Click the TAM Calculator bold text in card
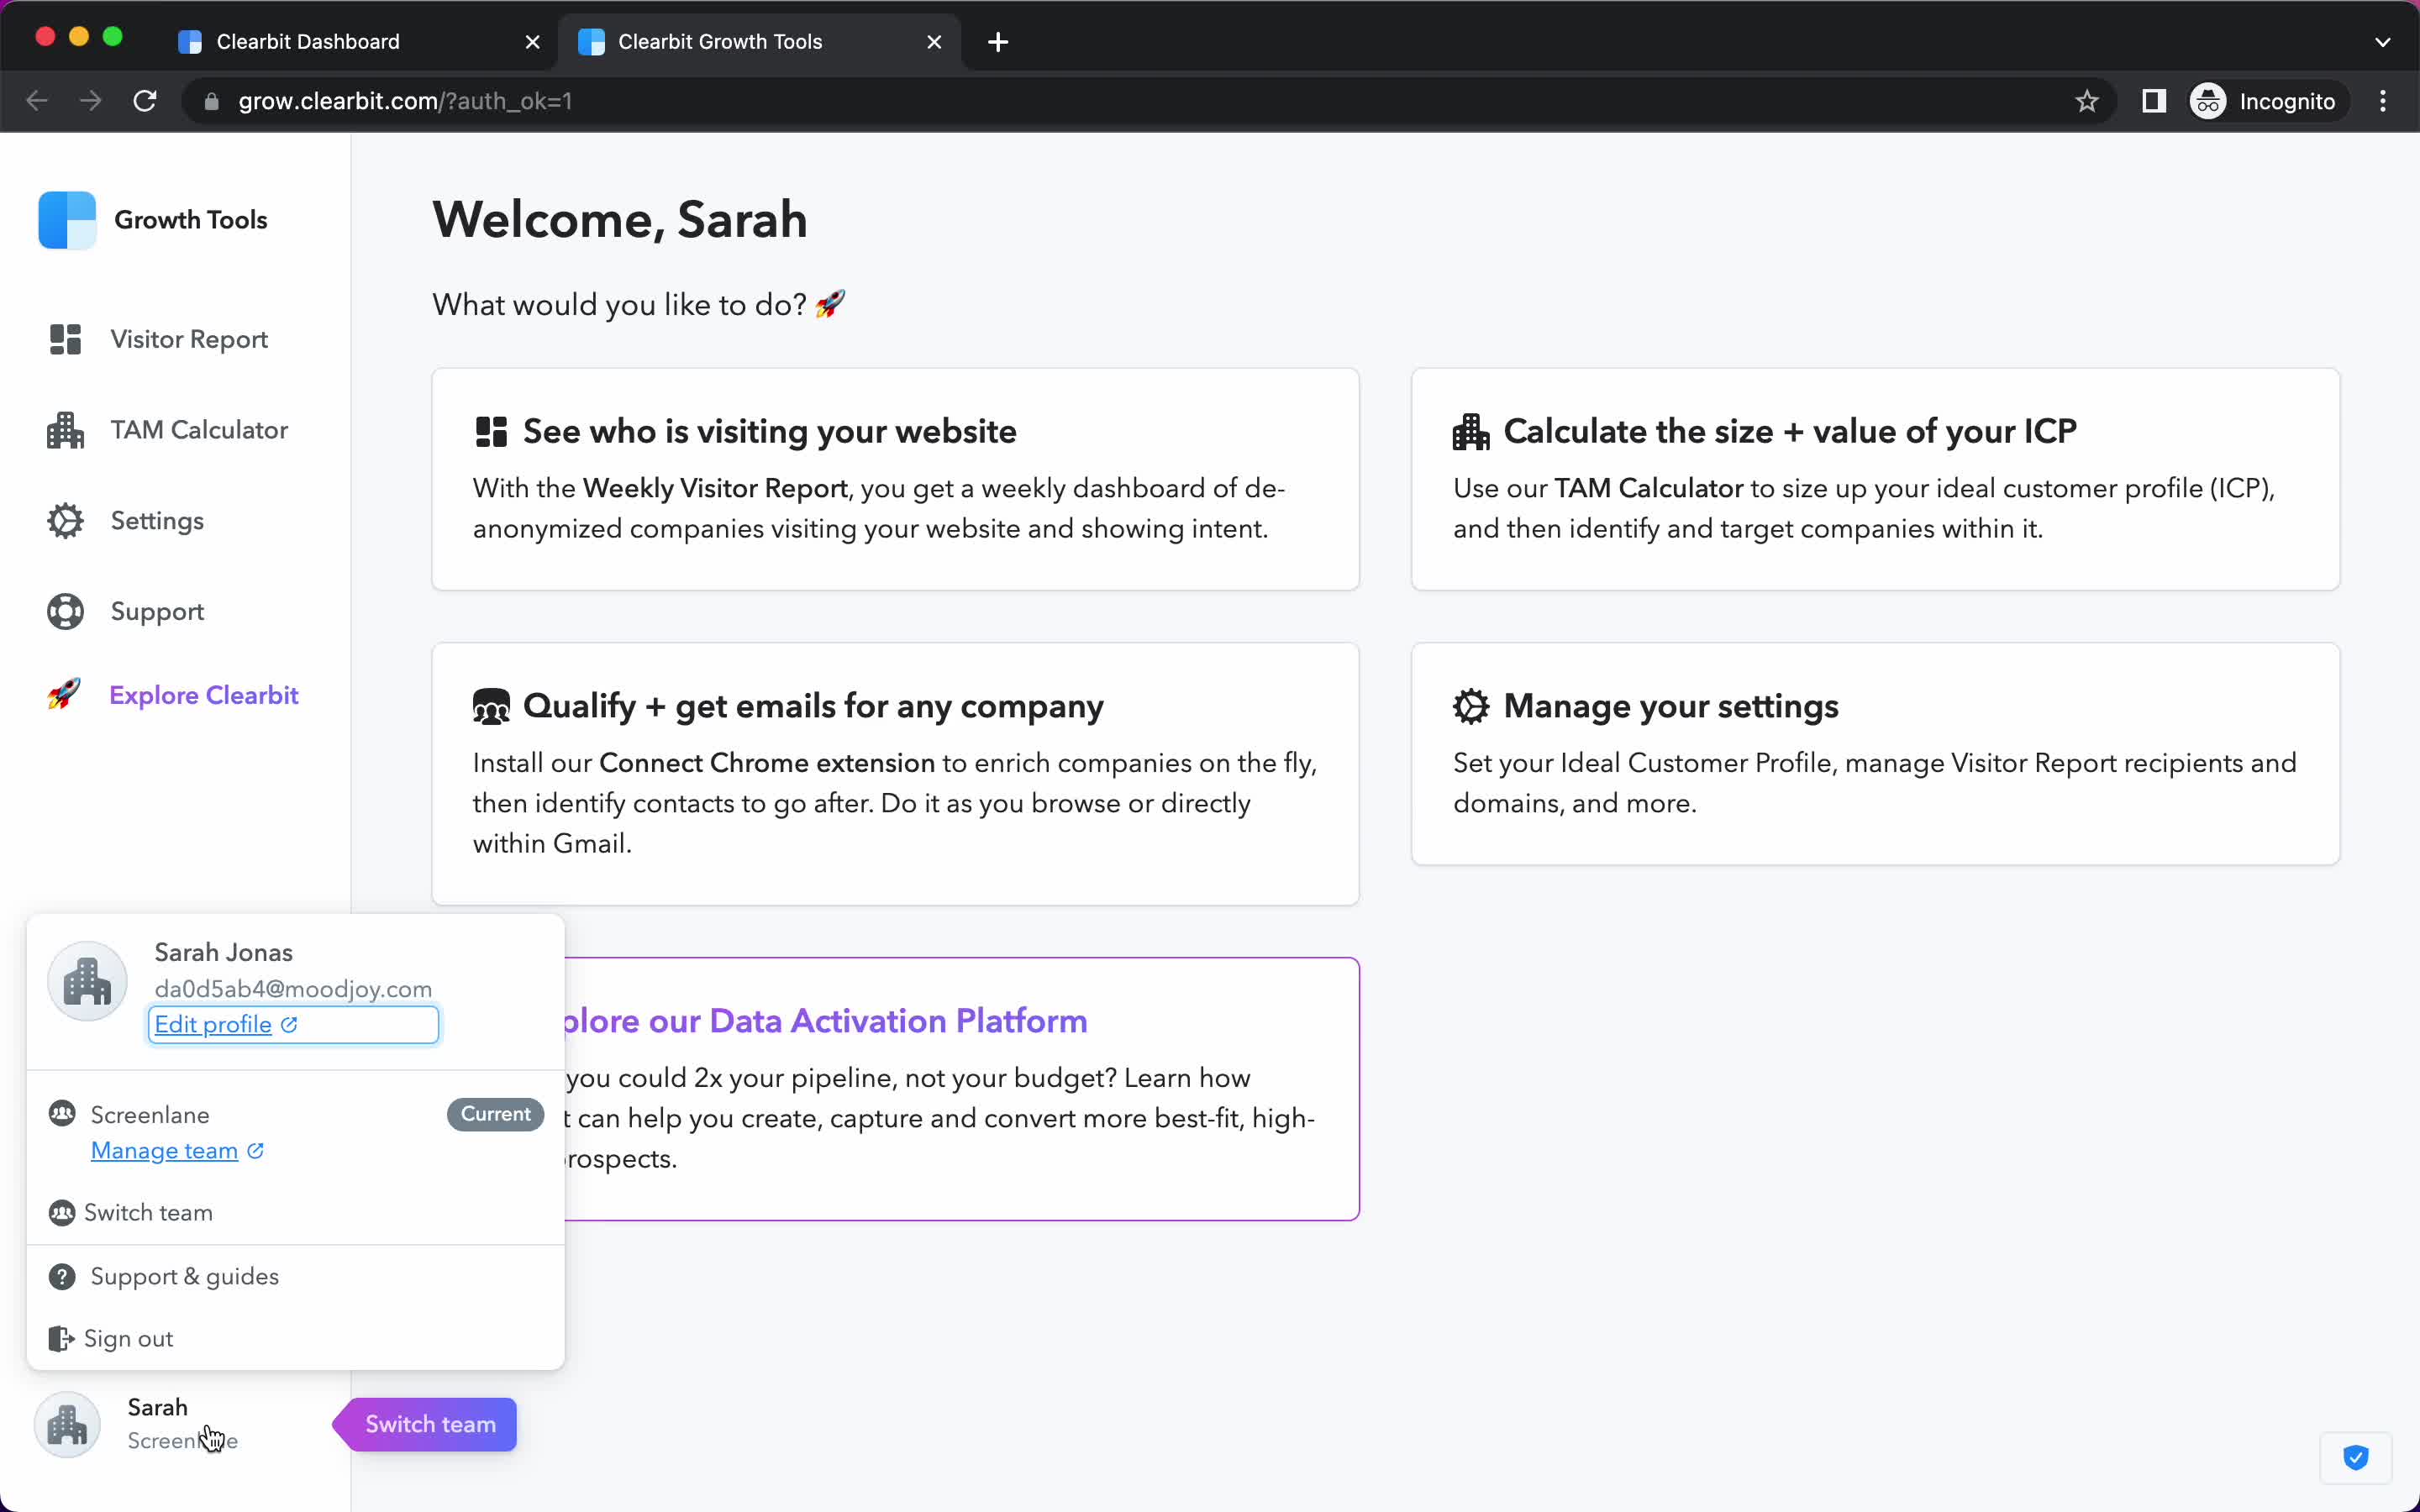Viewport: 2420px width, 1512px height. point(1649,488)
